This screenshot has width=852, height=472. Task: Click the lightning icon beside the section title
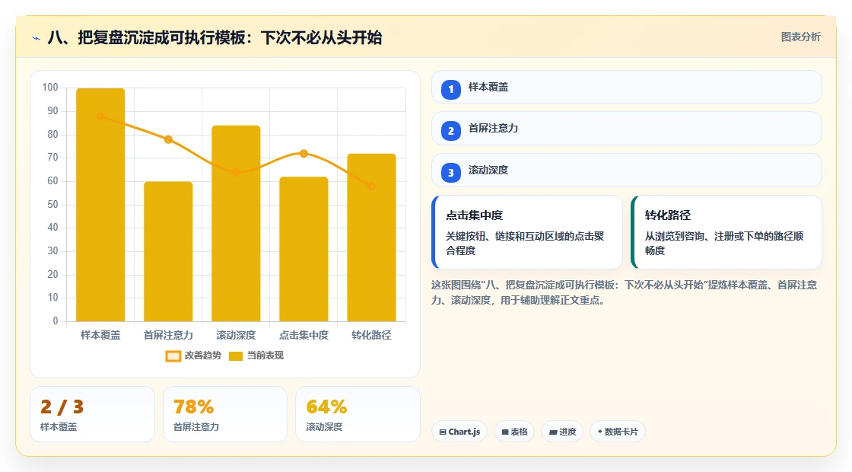[36, 38]
